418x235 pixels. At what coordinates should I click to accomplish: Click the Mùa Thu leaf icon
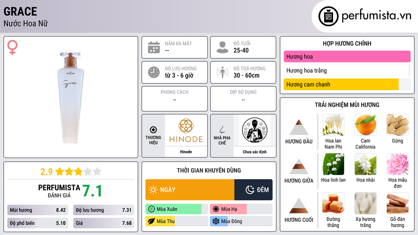(151, 221)
